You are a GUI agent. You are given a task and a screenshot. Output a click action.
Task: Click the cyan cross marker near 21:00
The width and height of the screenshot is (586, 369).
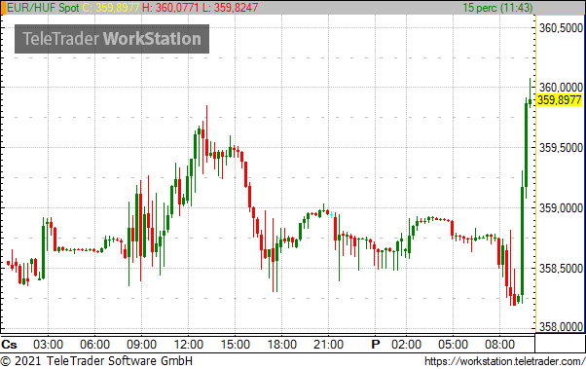332,214
